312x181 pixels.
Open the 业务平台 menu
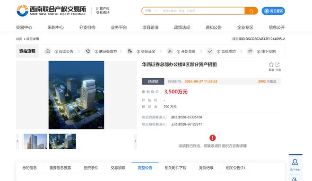(119, 27)
